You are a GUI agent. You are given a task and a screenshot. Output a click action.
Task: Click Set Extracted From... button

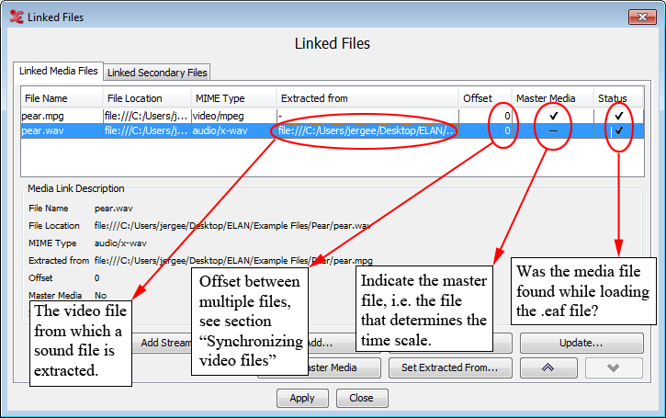pos(450,367)
